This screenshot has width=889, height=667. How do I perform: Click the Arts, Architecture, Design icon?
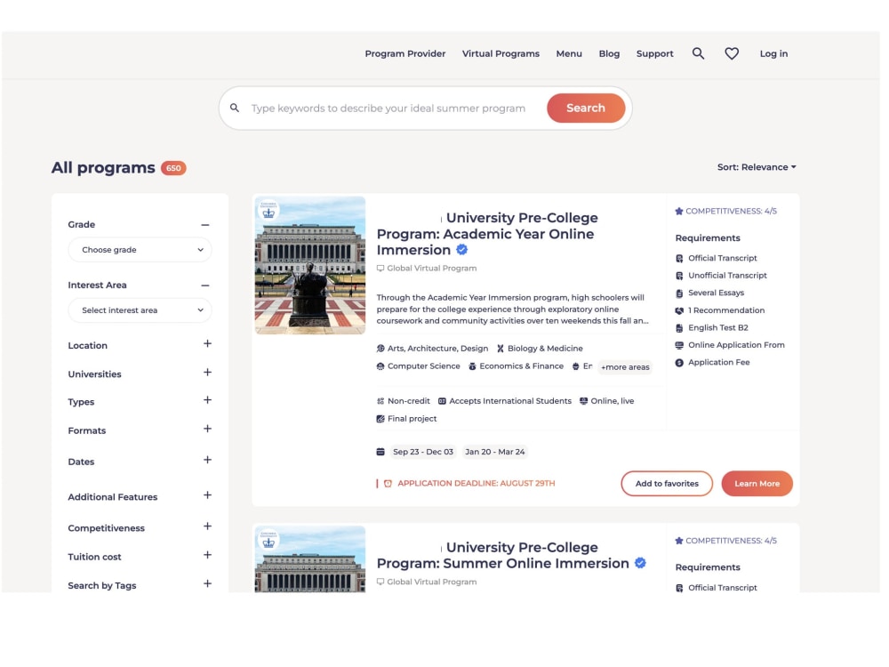click(380, 349)
